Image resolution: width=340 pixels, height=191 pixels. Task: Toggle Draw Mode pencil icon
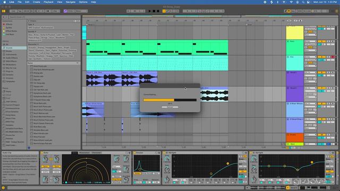(x=286, y=11)
